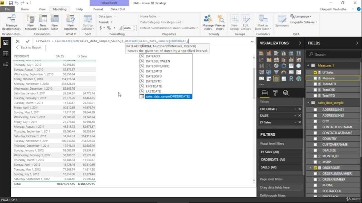362x203 pixels.
Task: Open the Data / Drill tab
Action: [118, 9]
